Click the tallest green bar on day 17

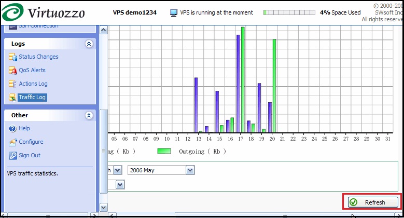tap(243, 80)
